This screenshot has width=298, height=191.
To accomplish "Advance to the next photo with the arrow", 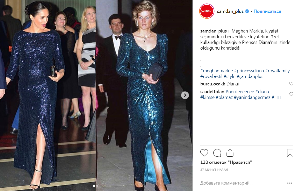I will [185, 95].
